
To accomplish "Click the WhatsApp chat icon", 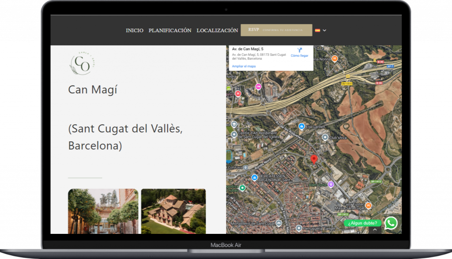I will (x=391, y=223).
